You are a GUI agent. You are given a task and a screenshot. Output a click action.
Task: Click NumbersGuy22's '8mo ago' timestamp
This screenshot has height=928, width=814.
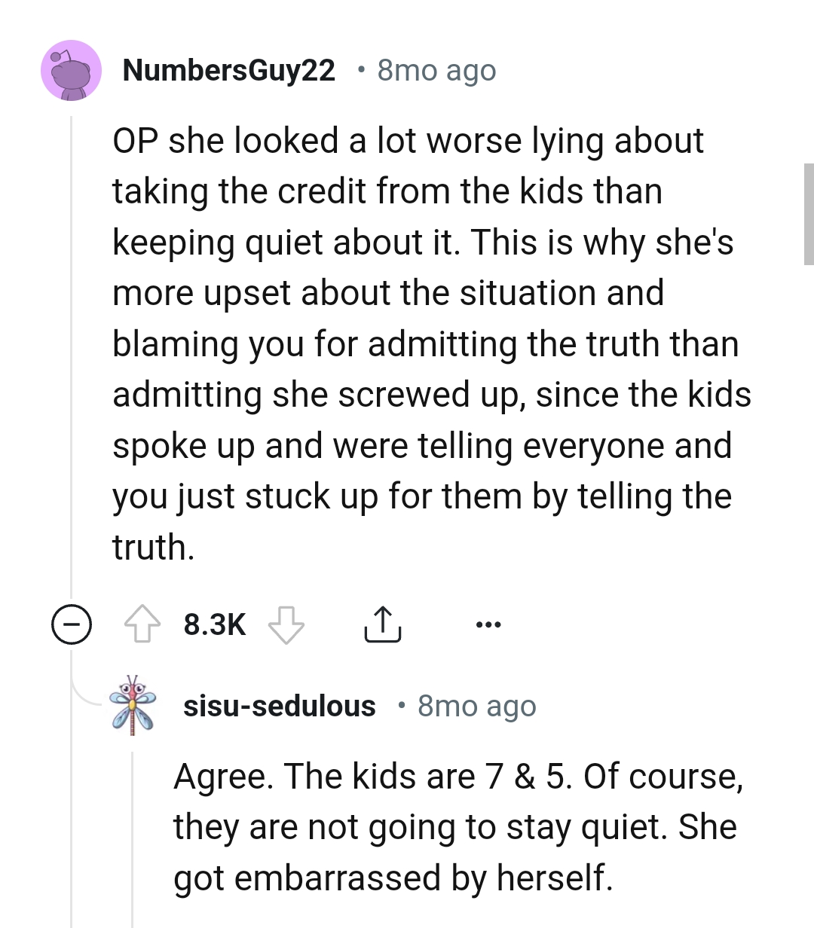(x=436, y=71)
